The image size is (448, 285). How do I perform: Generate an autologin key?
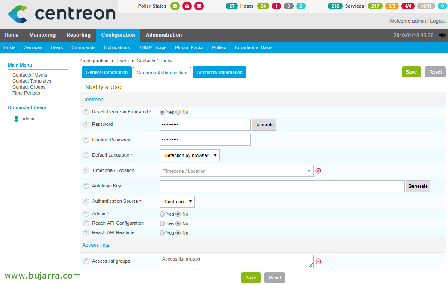418,187
